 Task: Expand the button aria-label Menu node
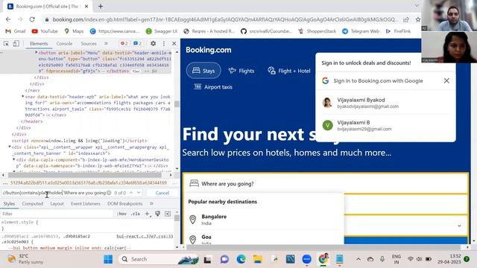coord(37,53)
